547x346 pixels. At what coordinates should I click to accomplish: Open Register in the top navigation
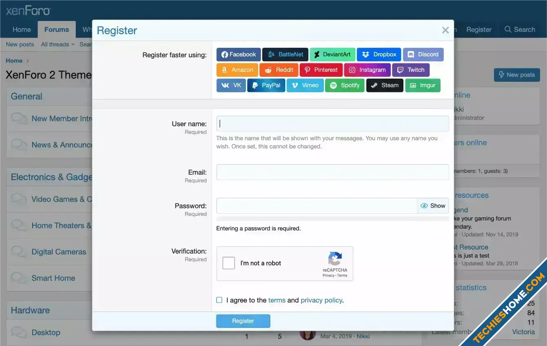click(479, 29)
